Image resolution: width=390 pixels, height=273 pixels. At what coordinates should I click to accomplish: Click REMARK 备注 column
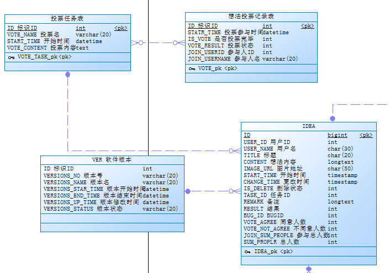click(261, 202)
